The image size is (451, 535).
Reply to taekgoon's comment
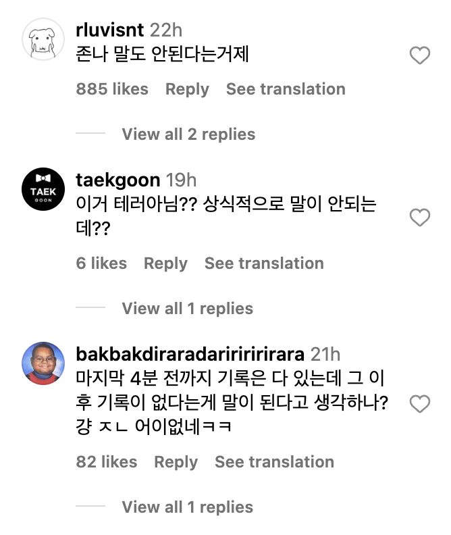tap(165, 263)
